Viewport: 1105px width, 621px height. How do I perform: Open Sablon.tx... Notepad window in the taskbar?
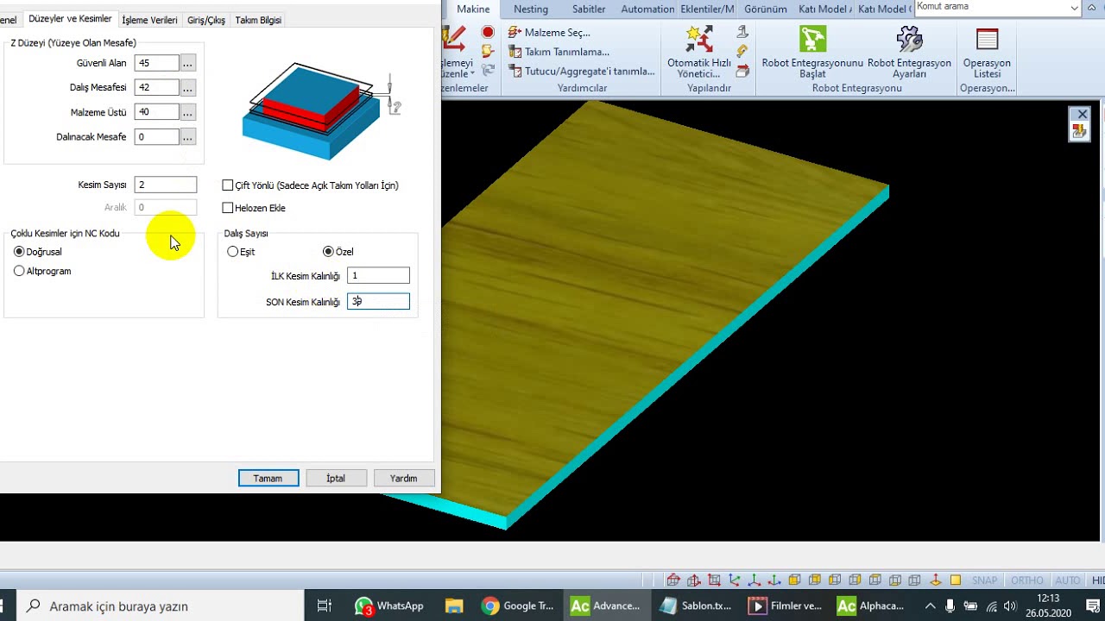coord(696,605)
